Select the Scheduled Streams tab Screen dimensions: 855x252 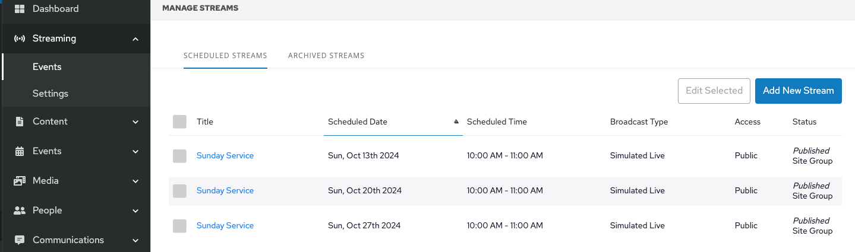point(225,56)
